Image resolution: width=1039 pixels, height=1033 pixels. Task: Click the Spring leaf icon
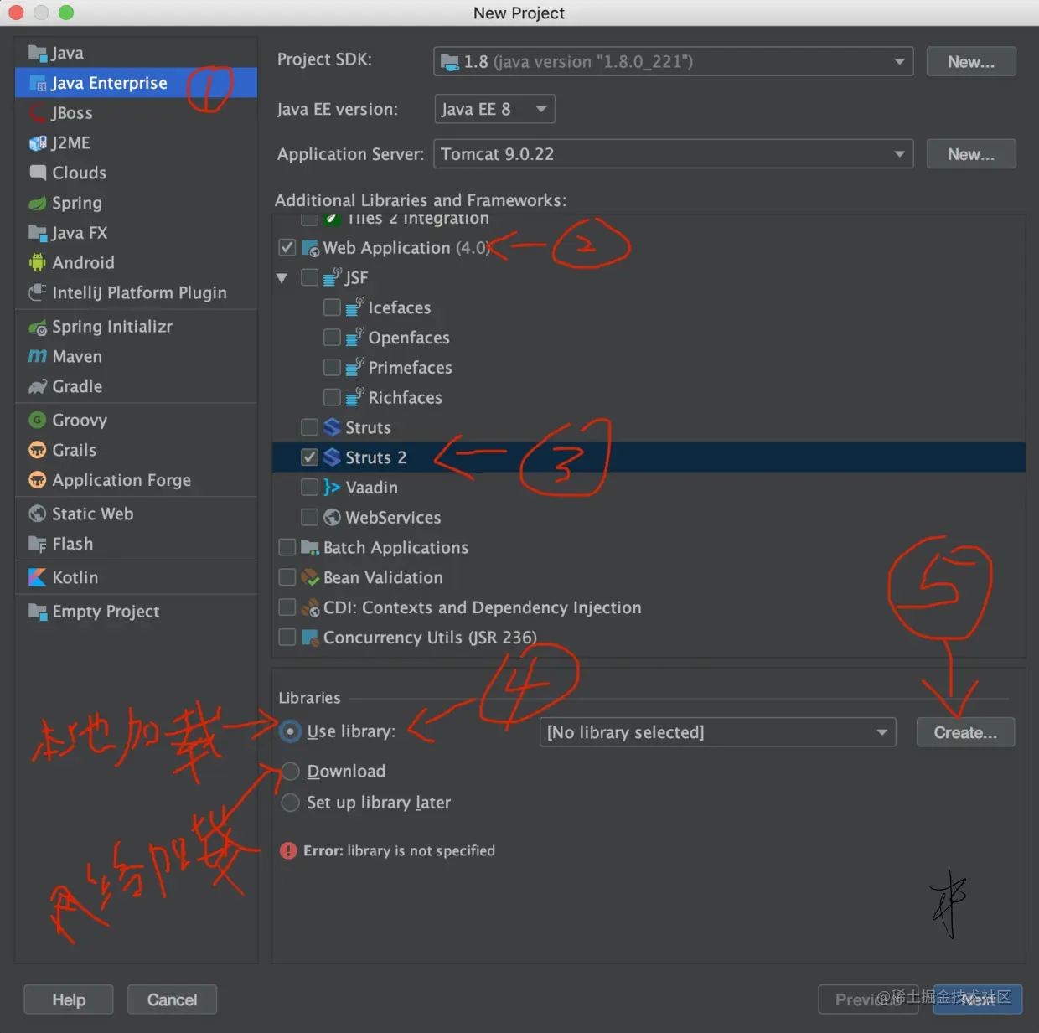(x=37, y=203)
